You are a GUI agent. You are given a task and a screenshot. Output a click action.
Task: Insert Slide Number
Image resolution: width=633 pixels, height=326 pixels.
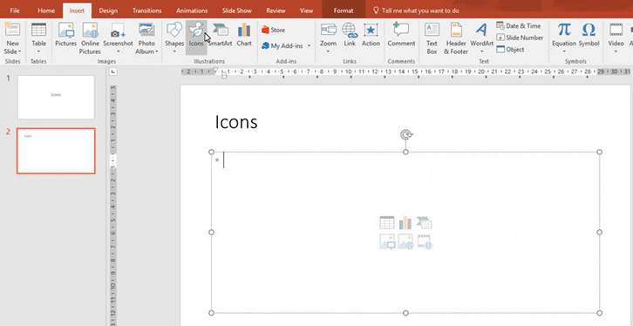point(520,37)
